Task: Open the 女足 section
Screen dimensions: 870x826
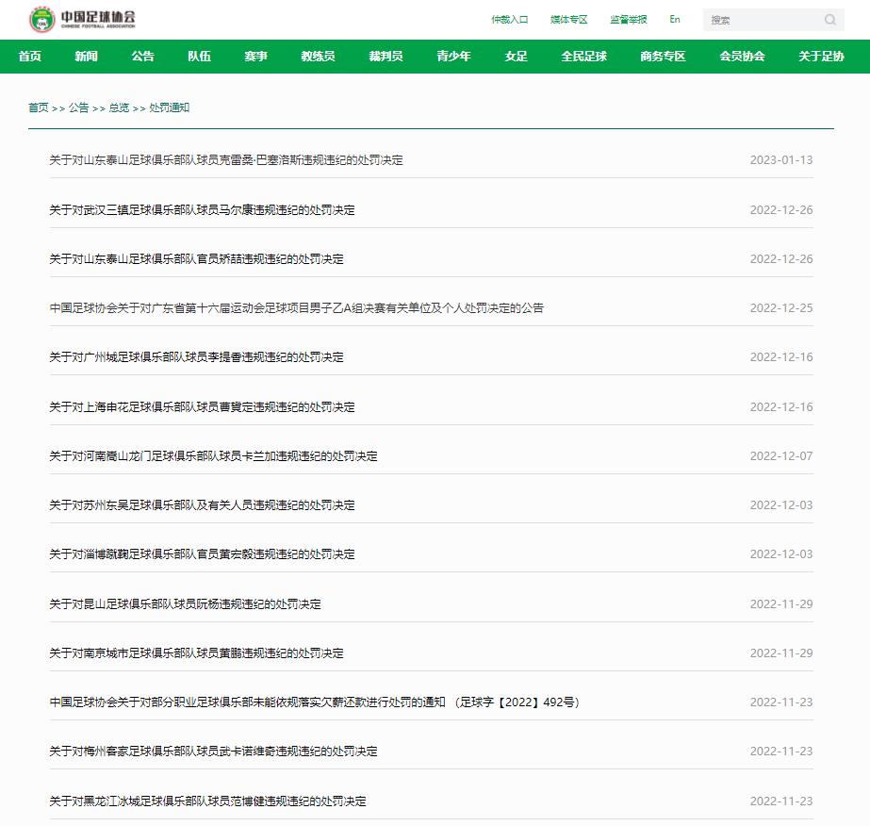Action: pyautogui.click(x=515, y=57)
